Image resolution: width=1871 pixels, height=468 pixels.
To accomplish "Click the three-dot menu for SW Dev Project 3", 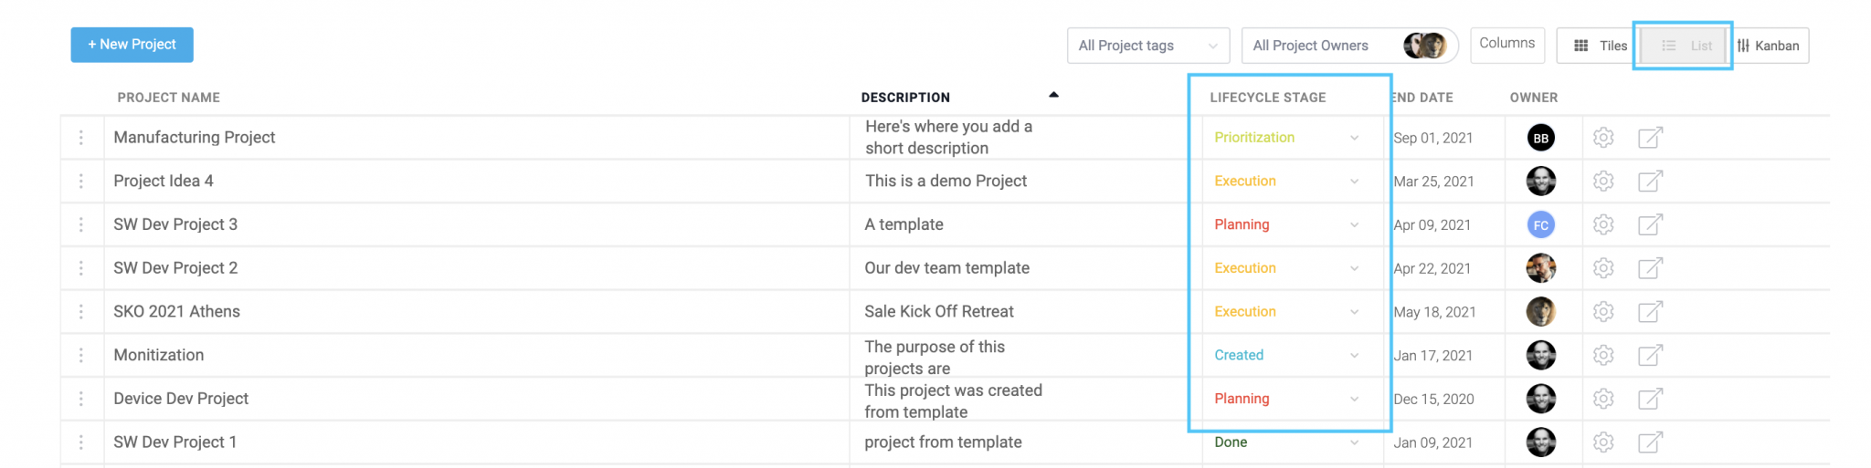I will tap(81, 224).
